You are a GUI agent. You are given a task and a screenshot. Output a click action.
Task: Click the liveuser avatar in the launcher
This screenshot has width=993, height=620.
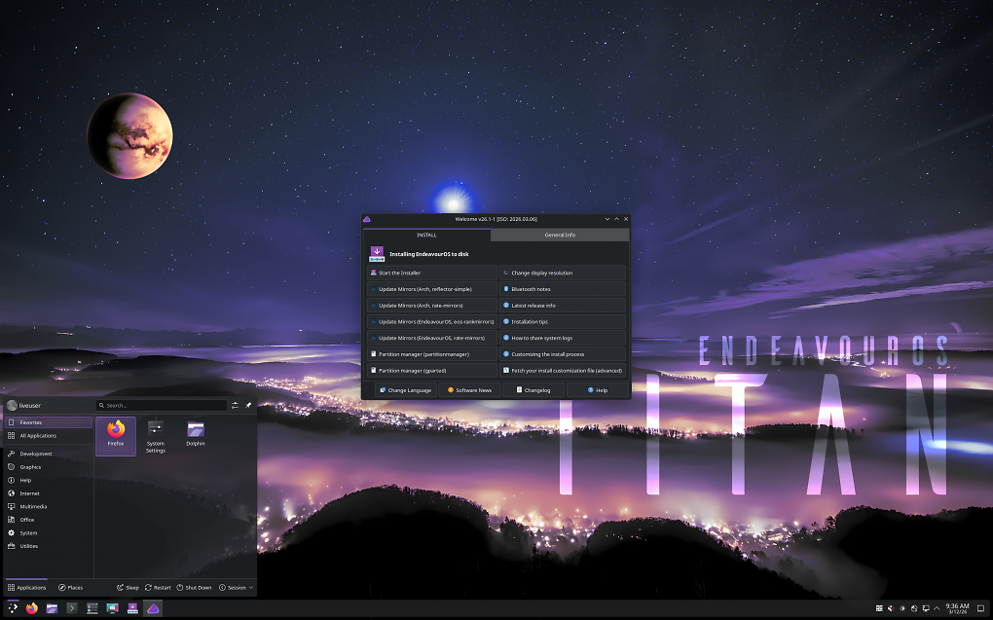[12, 405]
